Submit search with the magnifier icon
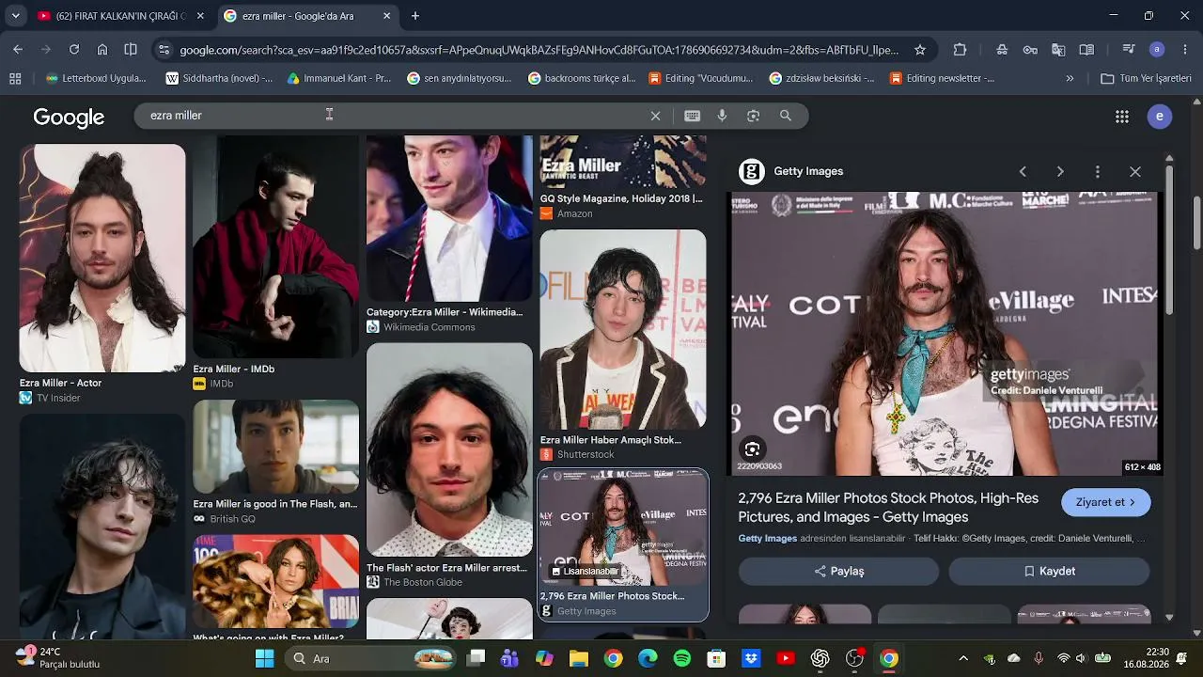Screen dimensions: 1203x677 coord(786,116)
